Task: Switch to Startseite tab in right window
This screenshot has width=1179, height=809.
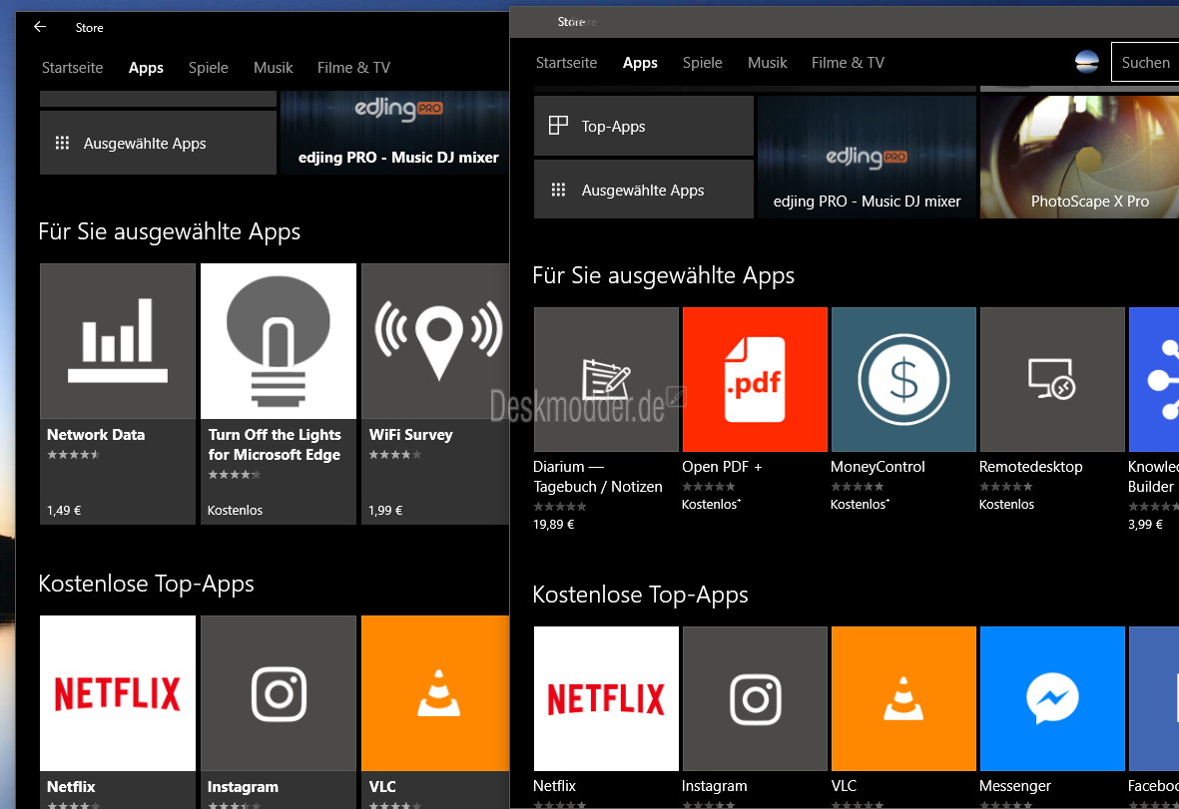Action: pos(566,63)
